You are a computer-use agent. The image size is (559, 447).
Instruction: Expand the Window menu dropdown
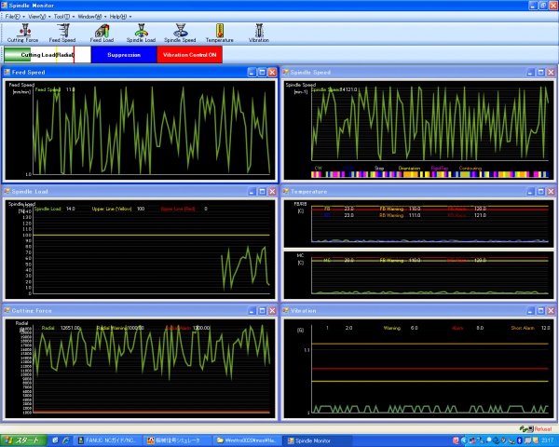click(x=92, y=17)
